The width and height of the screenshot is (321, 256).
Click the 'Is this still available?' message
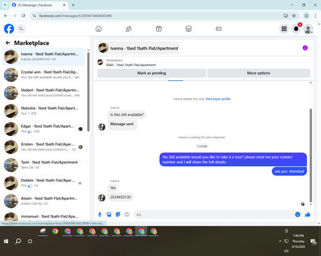(127, 115)
